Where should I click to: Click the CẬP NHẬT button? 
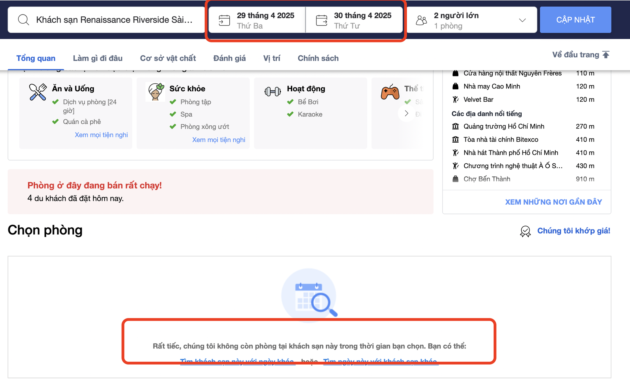click(576, 20)
